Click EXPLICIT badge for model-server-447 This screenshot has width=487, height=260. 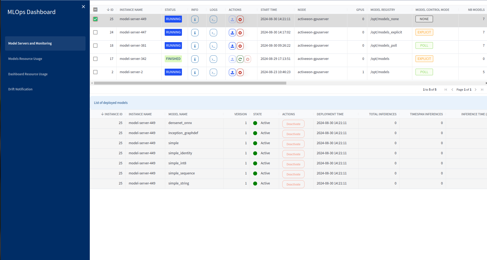(424, 32)
